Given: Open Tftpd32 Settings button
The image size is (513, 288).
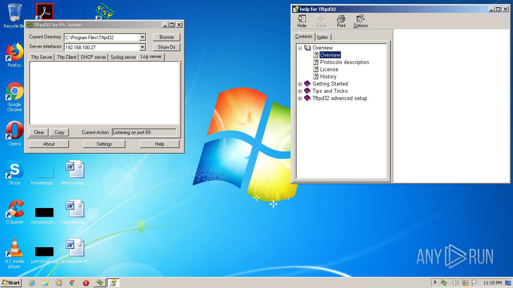Looking at the screenshot, I should point(104,144).
